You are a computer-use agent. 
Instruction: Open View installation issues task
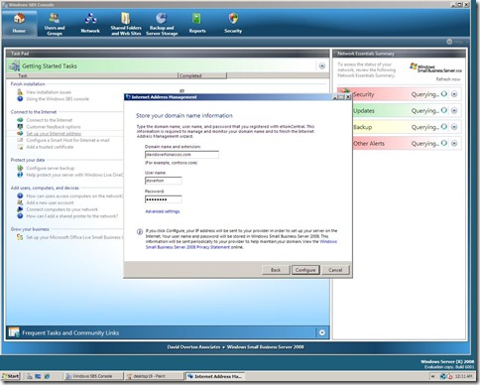coord(49,92)
